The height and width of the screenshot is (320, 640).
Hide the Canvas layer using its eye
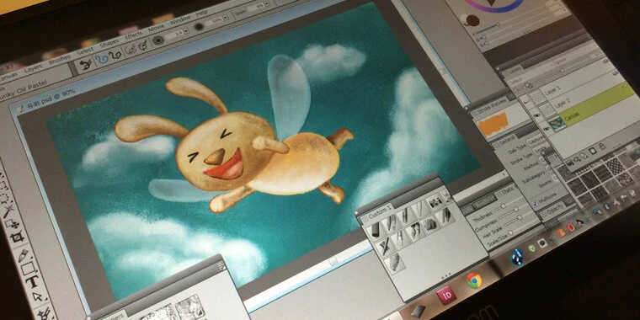click(x=546, y=129)
